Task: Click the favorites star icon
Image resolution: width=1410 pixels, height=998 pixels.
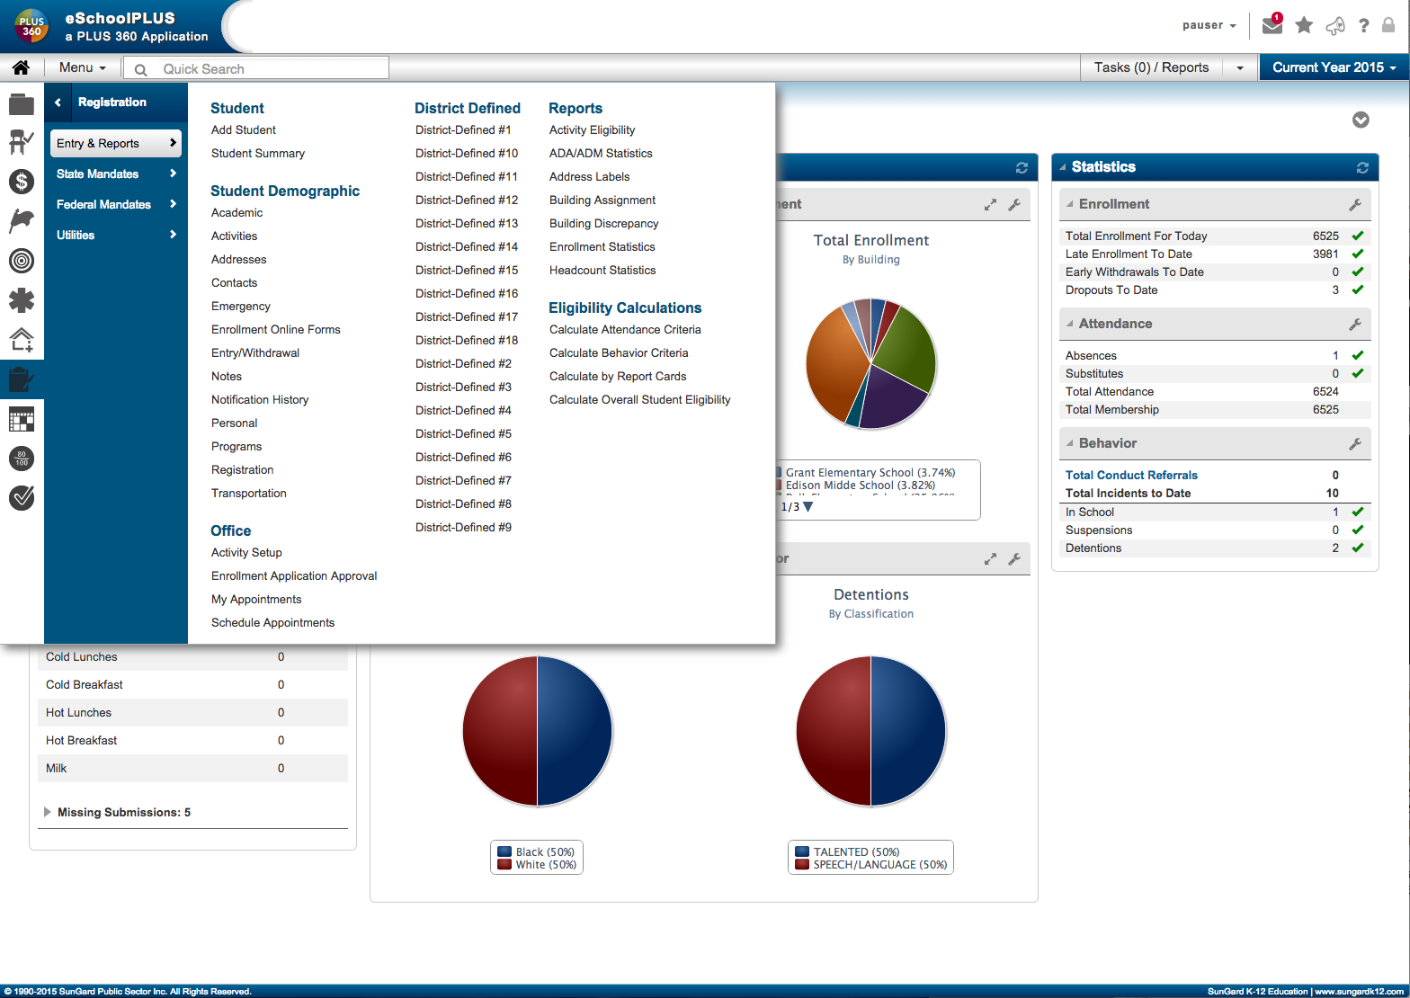Action: [x=1304, y=25]
